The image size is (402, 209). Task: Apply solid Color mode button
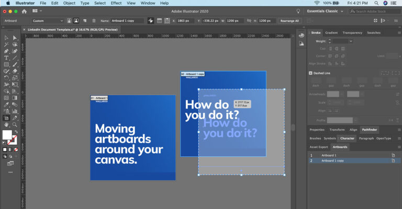pyautogui.click(x=5, y=149)
